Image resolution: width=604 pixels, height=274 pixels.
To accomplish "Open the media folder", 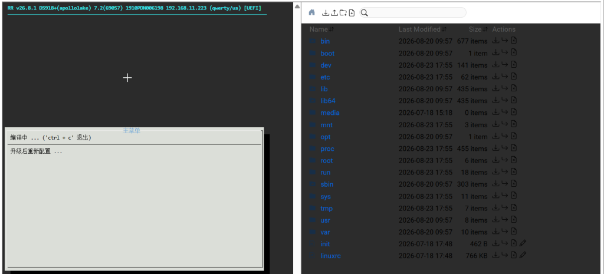I will click(x=330, y=113).
